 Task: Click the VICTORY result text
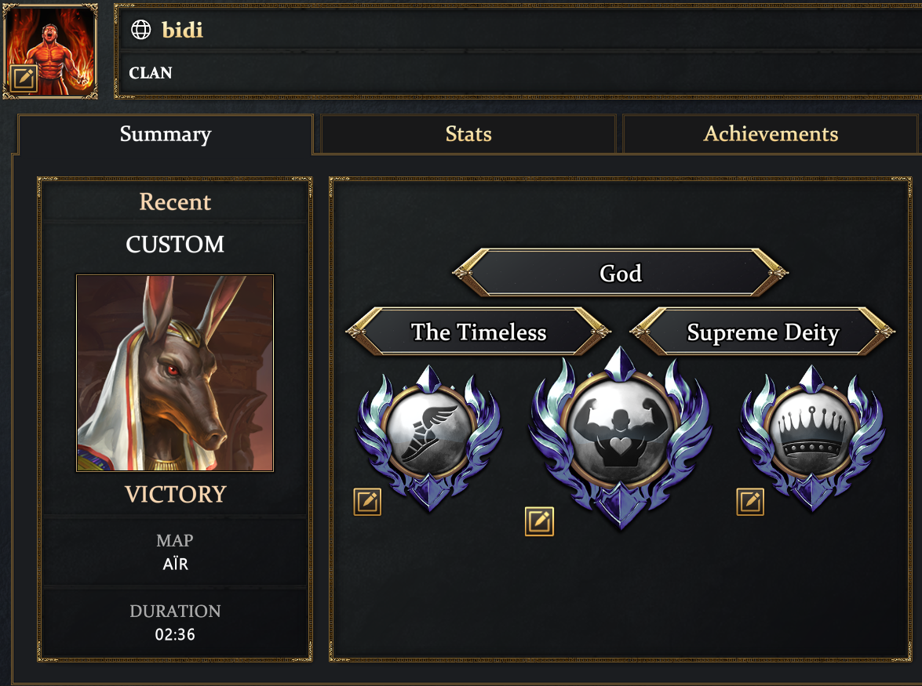[x=175, y=495]
